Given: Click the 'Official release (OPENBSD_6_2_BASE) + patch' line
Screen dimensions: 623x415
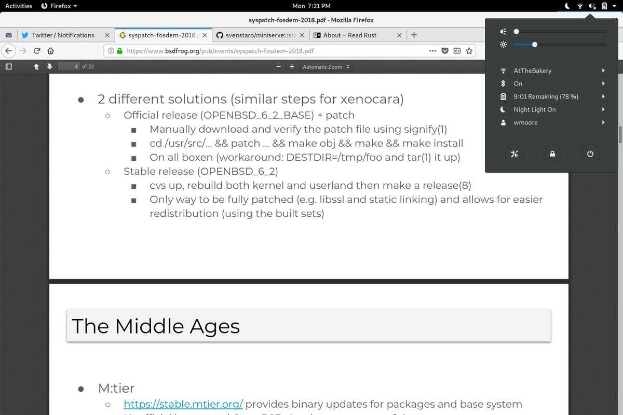Looking at the screenshot, I should [x=239, y=115].
